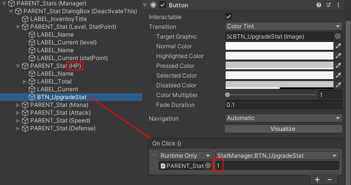This screenshot has height=185, width=351.
Task: Pick Normal Color with eyedropper
Action: pos(338,46)
